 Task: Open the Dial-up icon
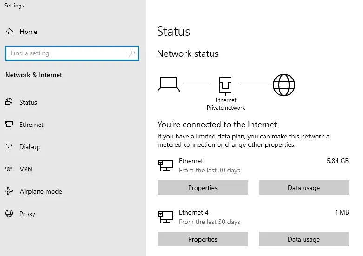coord(9,147)
